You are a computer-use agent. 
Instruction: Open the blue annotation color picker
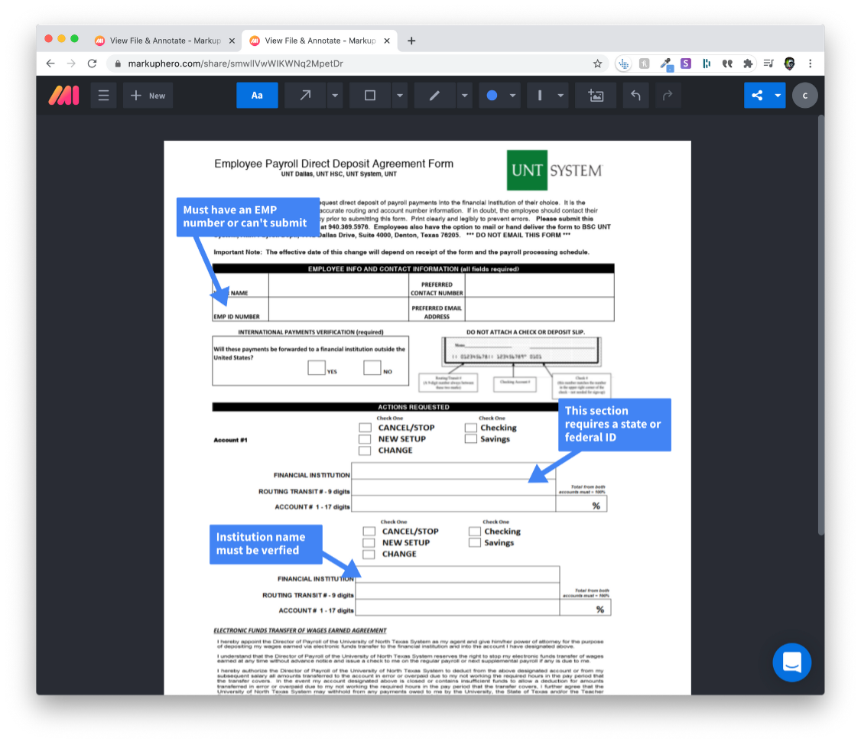coord(499,96)
